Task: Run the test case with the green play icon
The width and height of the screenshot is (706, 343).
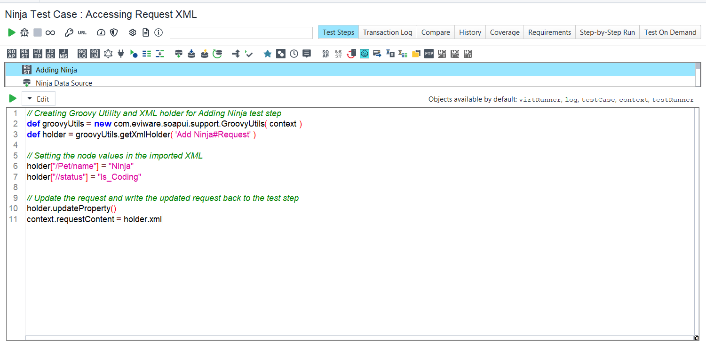Action: pos(11,32)
